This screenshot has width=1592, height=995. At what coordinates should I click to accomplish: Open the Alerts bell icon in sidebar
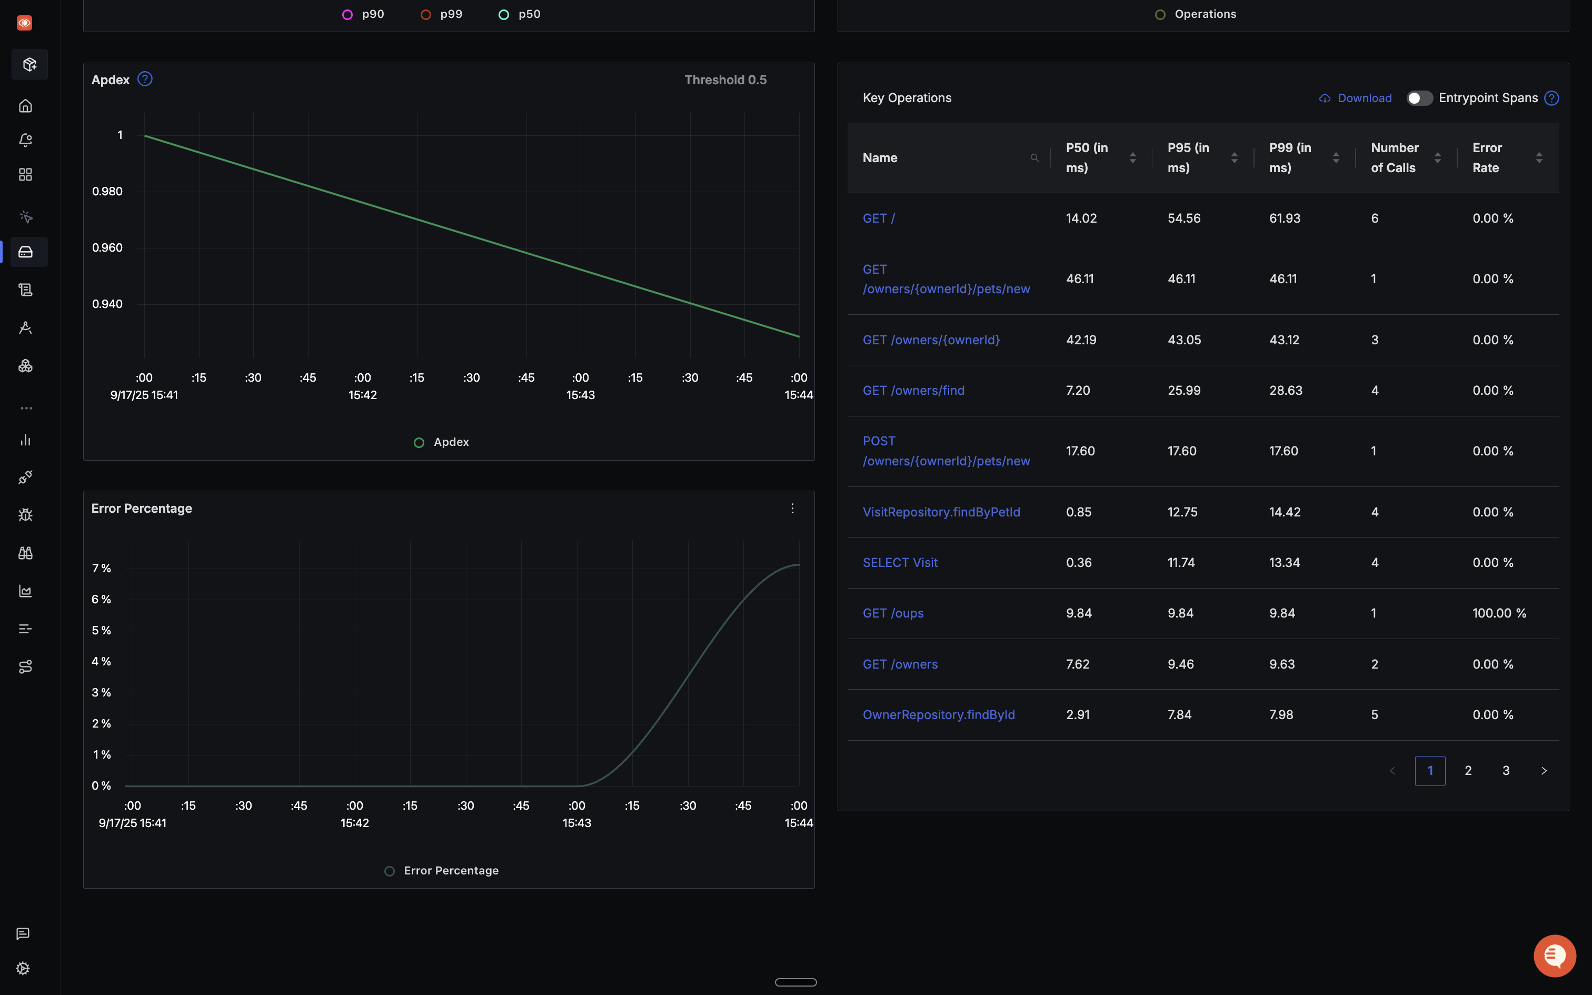(x=26, y=140)
